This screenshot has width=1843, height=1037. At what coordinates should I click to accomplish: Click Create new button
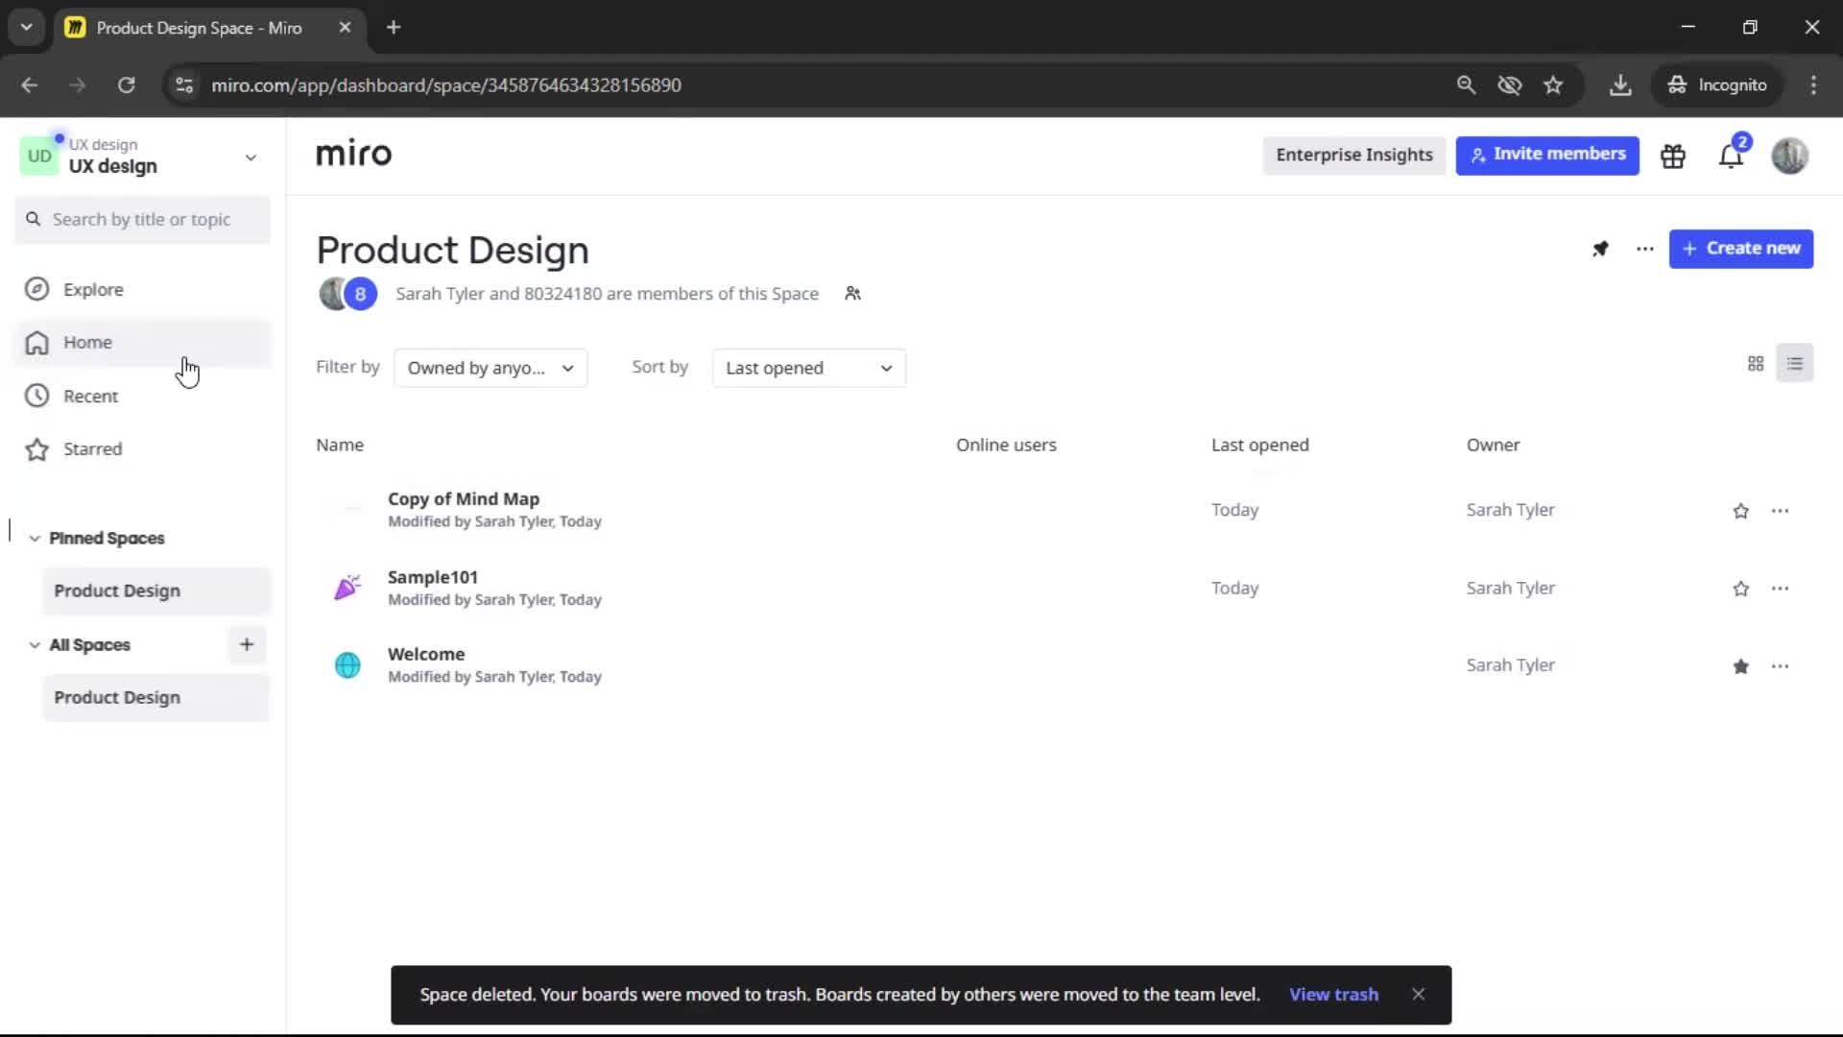(x=1740, y=249)
